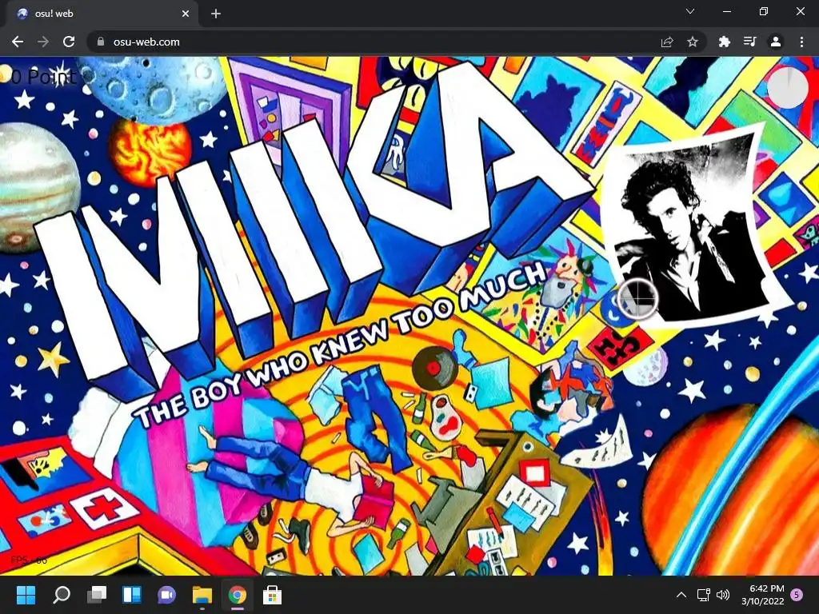Open the media controls icon in Chrome toolbar
Viewport: 819px width, 614px height.
point(749,42)
